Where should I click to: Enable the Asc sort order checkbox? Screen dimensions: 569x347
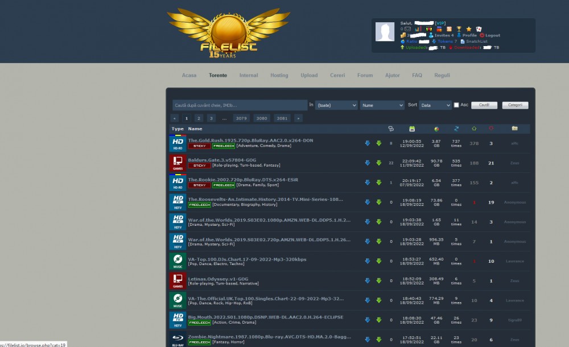[456, 105]
